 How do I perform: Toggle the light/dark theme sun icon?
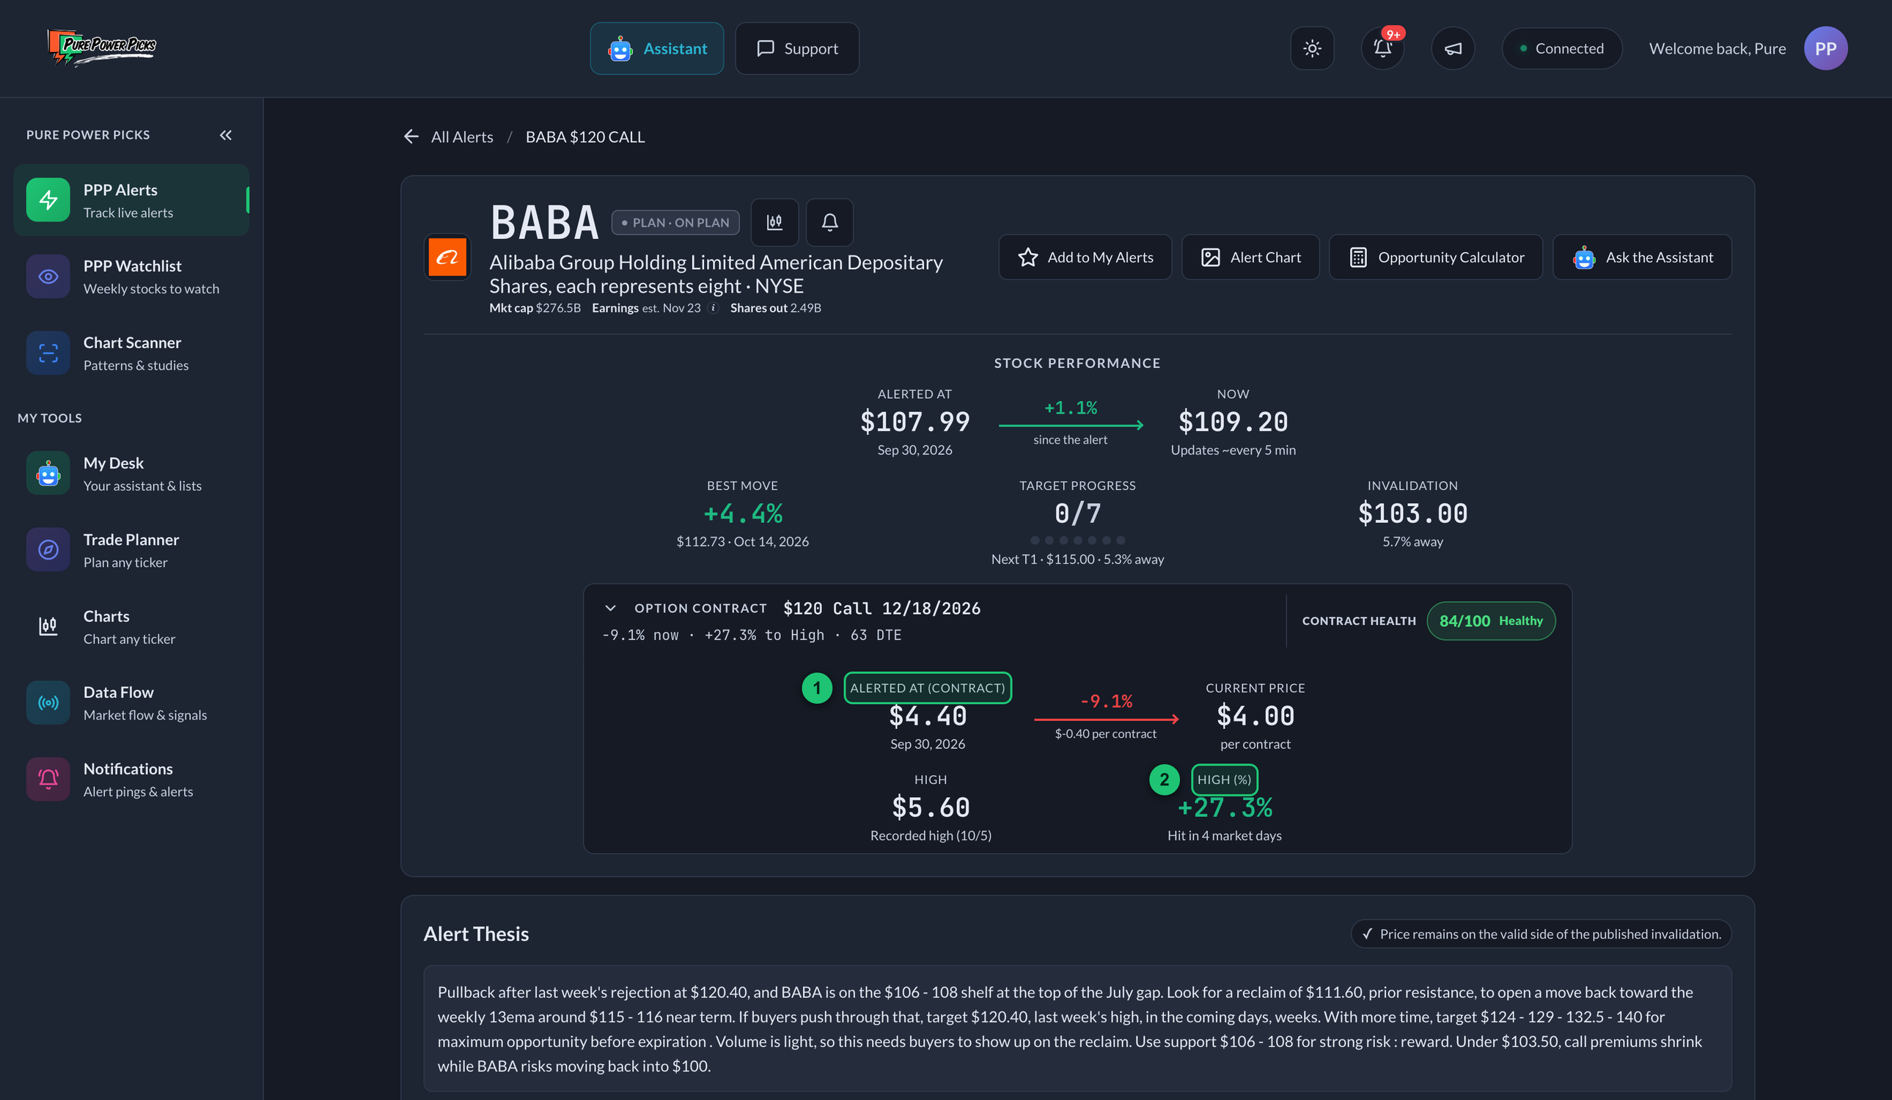pyautogui.click(x=1312, y=48)
